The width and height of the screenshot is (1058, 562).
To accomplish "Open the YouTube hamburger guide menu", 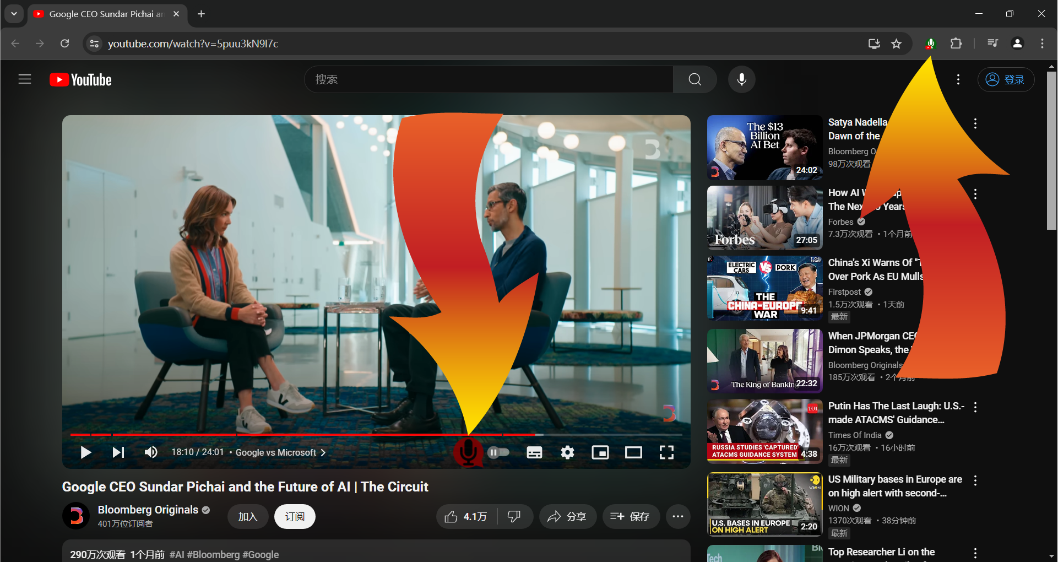I will [x=25, y=79].
